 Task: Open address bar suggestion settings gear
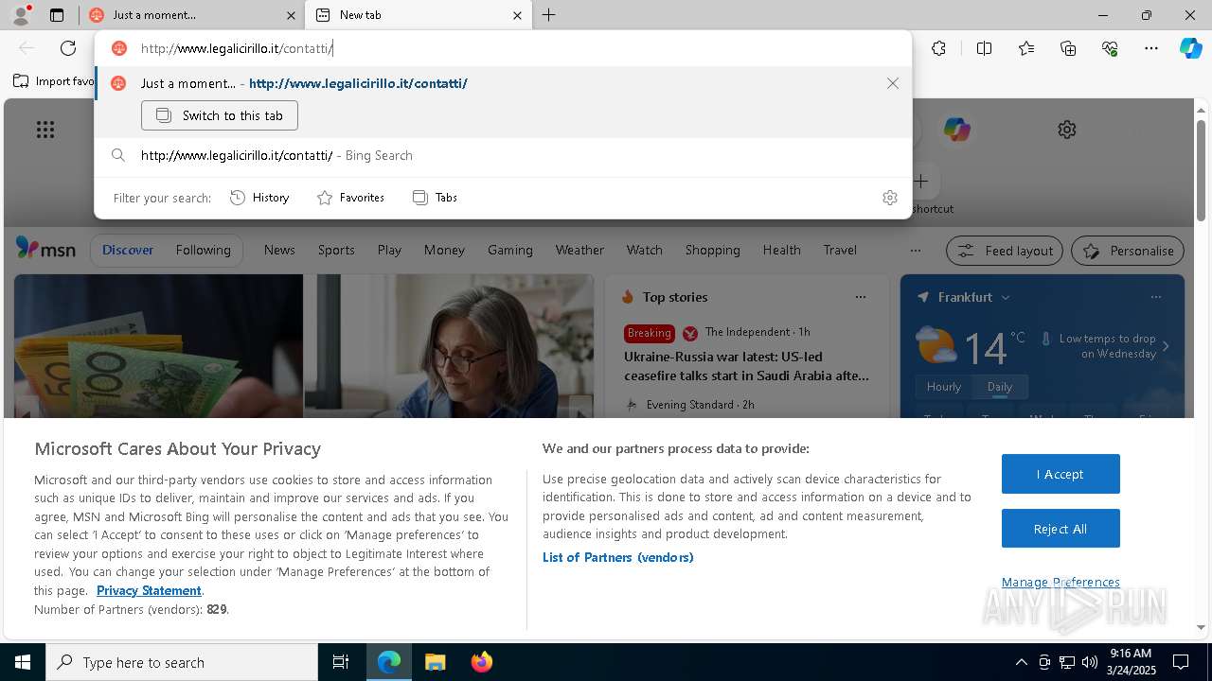pos(889,198)
